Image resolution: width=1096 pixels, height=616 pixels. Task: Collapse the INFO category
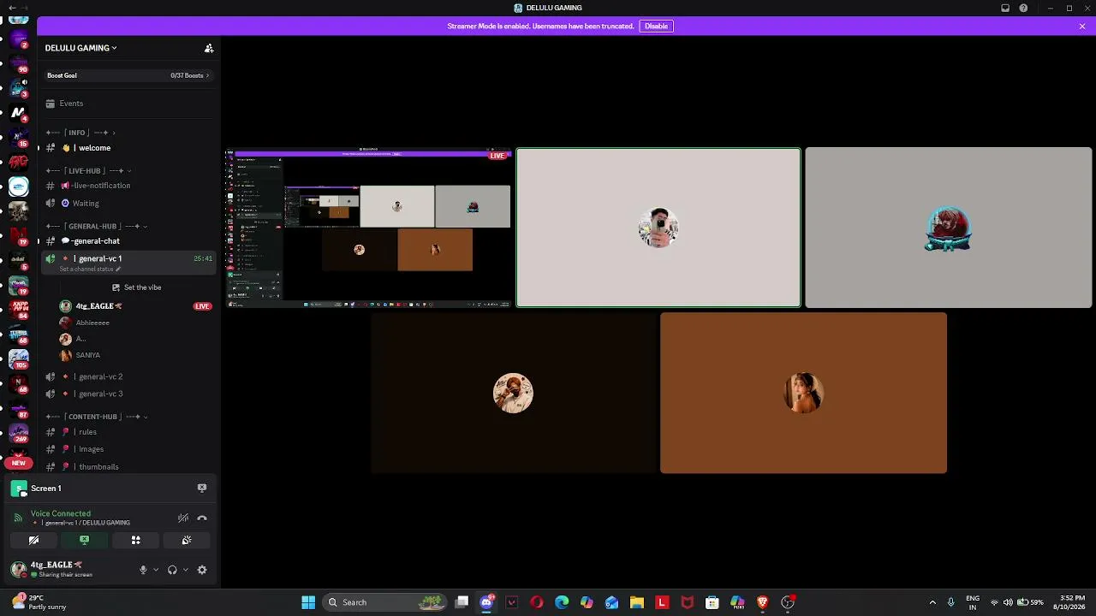coord(80,133)
